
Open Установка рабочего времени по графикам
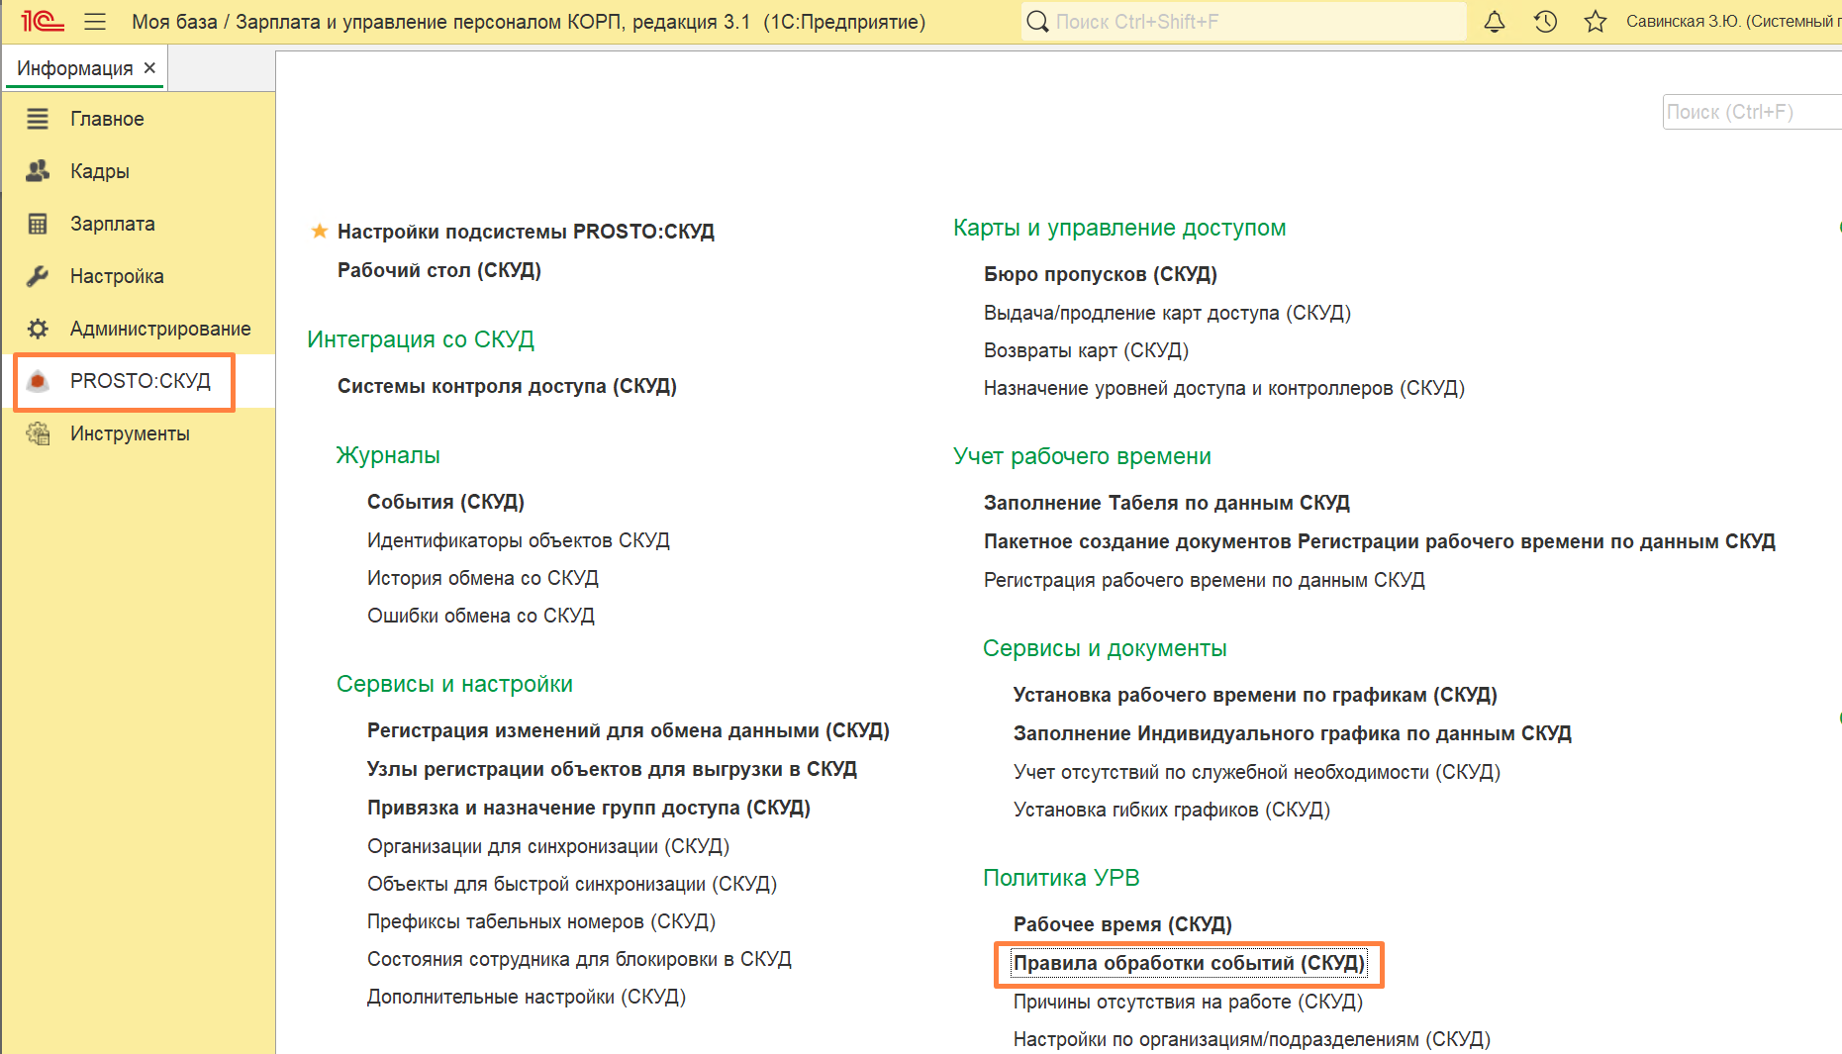coord(1255,695)
